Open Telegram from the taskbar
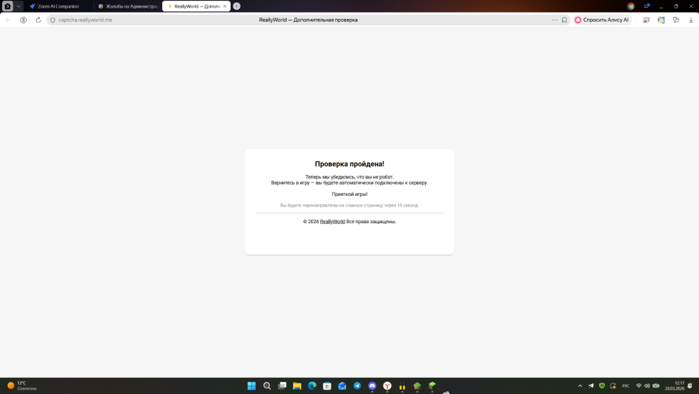699x394 pixels. [x=357, y=386]
